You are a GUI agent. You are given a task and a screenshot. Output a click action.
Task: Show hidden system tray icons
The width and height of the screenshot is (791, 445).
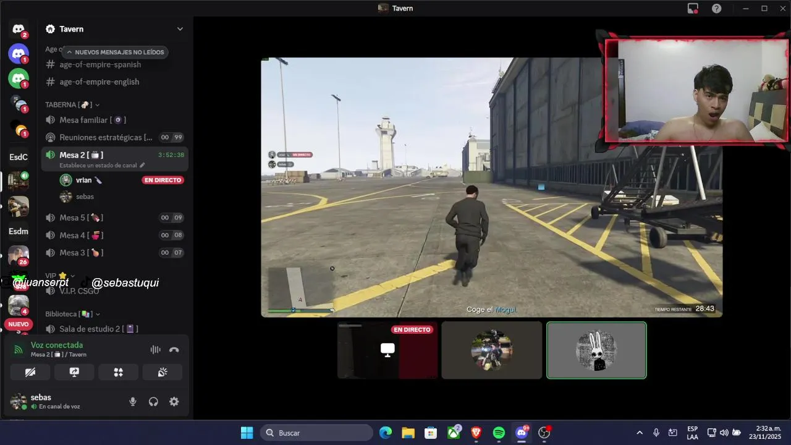pos(640,433)
